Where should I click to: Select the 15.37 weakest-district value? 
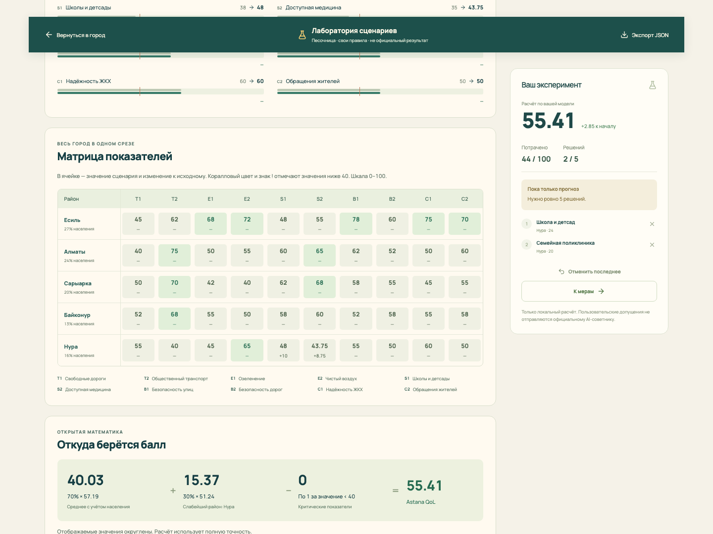click(202, 480)
